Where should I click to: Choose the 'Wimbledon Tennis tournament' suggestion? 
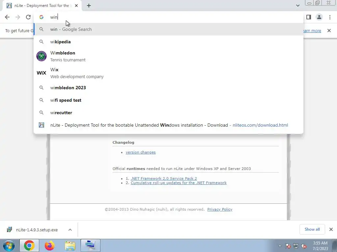coord(168,56)
